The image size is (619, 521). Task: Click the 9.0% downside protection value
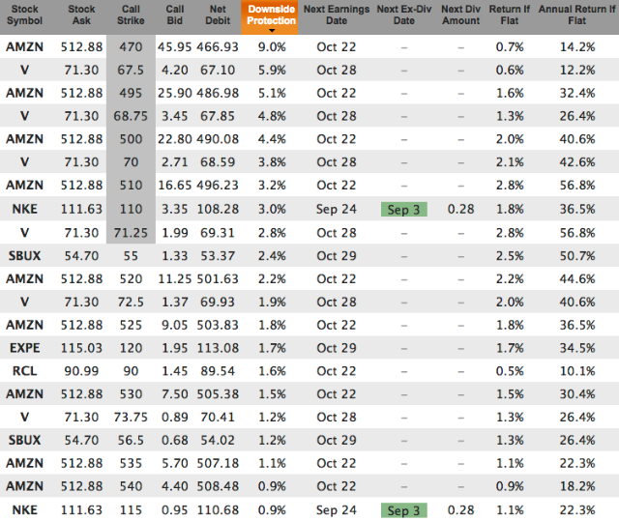click(272, 47)
